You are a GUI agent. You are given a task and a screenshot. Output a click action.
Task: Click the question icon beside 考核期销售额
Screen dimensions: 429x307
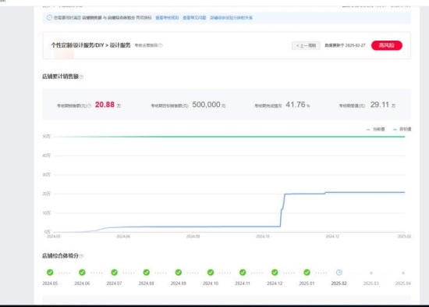[x=89, y=105]
